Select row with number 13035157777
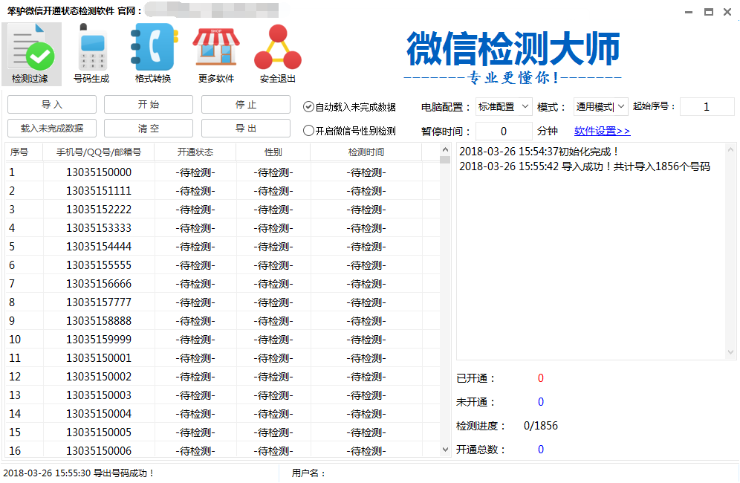The width and height of the screenshot is (740, 483). point(223,302)
